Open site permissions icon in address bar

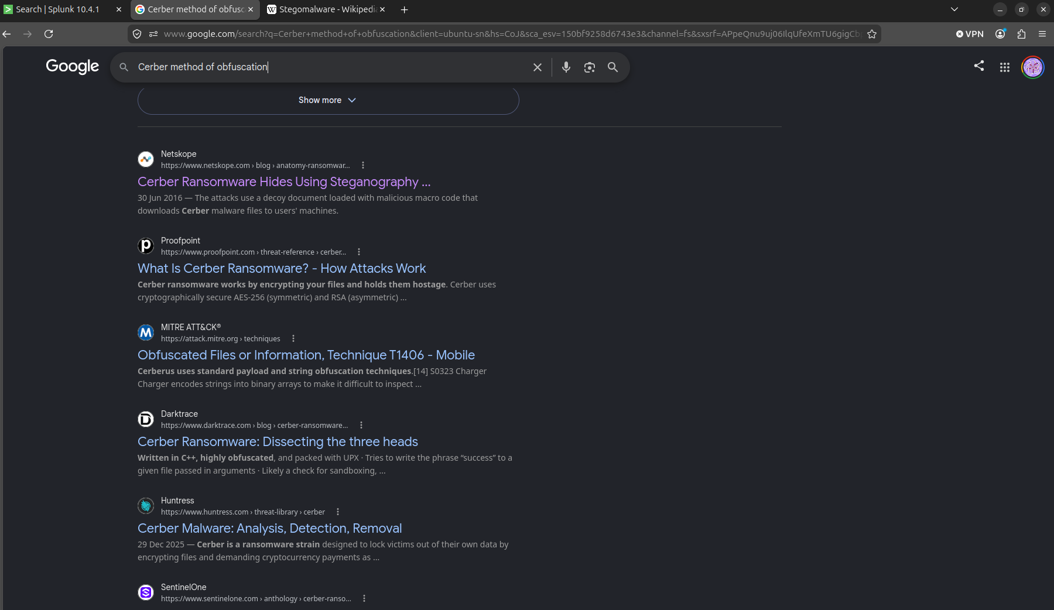[153, 34]
